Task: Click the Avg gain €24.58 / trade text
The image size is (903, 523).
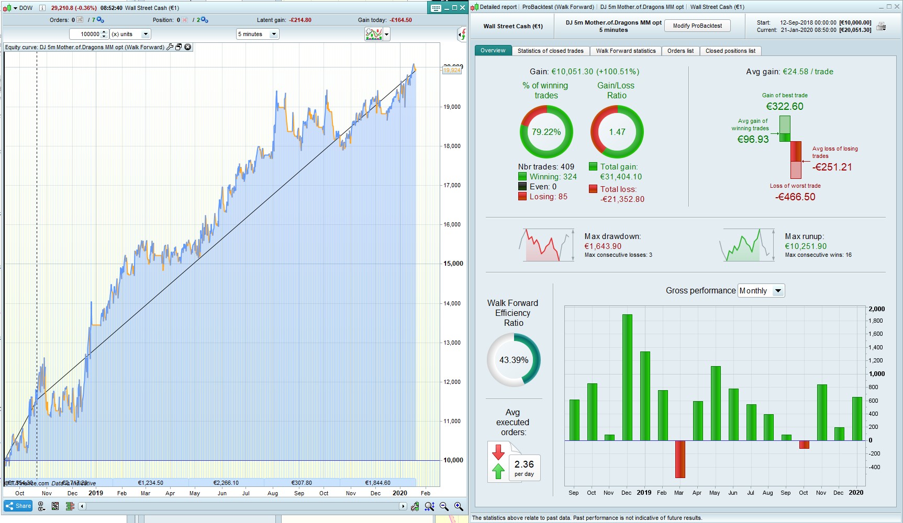Action: click(789, 72)
